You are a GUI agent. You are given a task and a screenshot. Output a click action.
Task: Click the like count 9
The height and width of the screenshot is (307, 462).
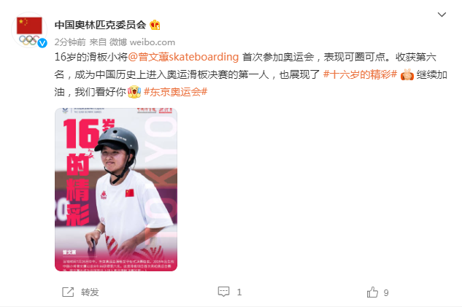[386, 292]
